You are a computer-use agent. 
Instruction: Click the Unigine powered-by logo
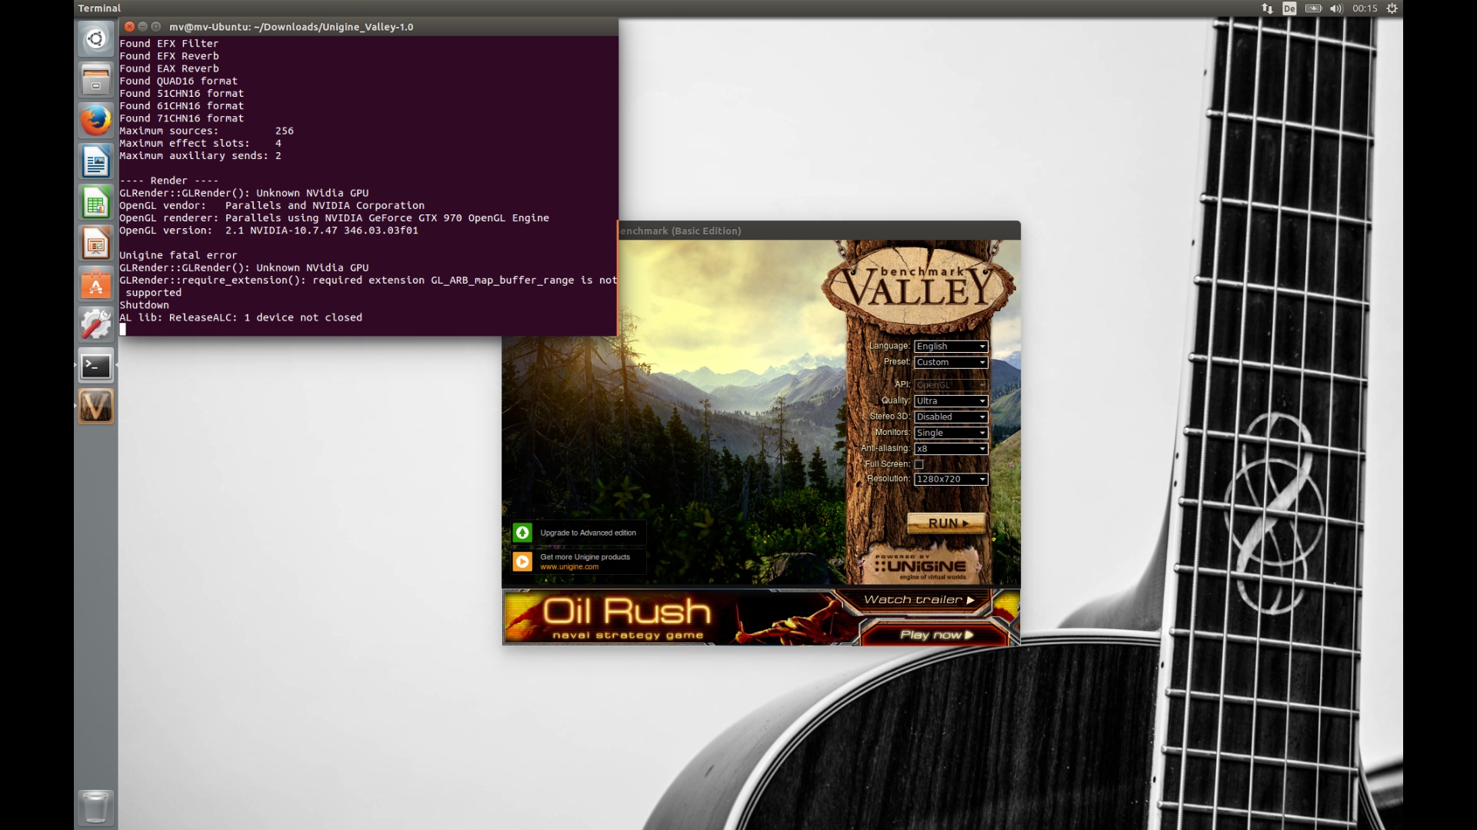(920, 566)
